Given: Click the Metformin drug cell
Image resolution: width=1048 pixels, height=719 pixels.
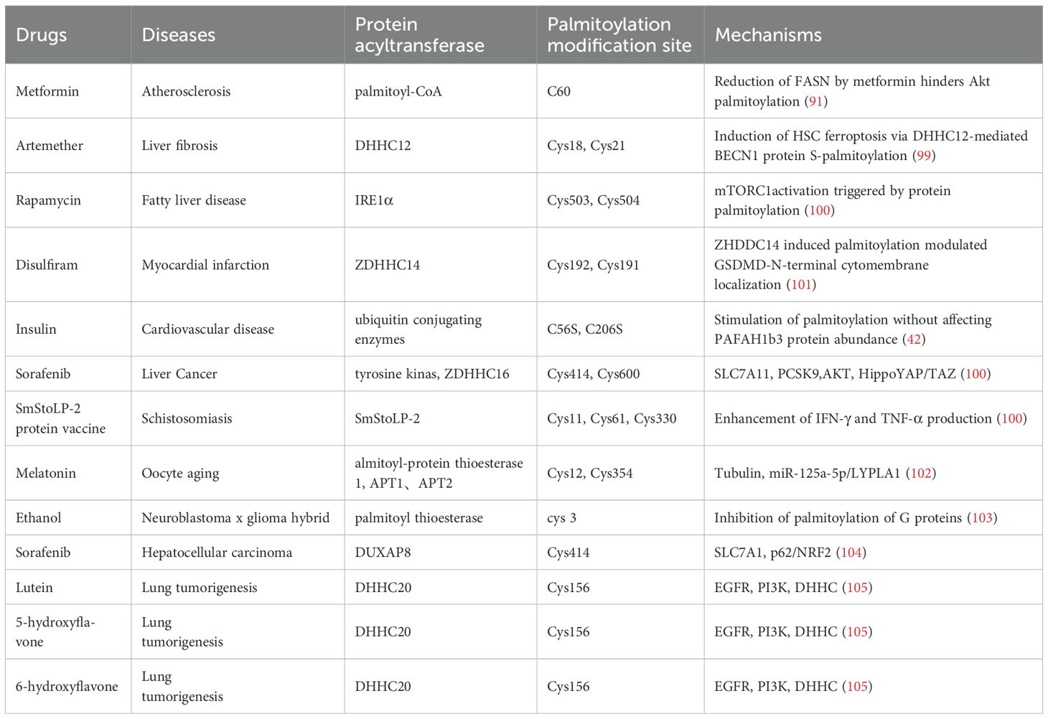Looking at the screenshot, I should [47, 92].
